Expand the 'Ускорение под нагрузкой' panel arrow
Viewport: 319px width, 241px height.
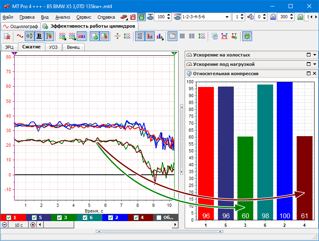315,64
